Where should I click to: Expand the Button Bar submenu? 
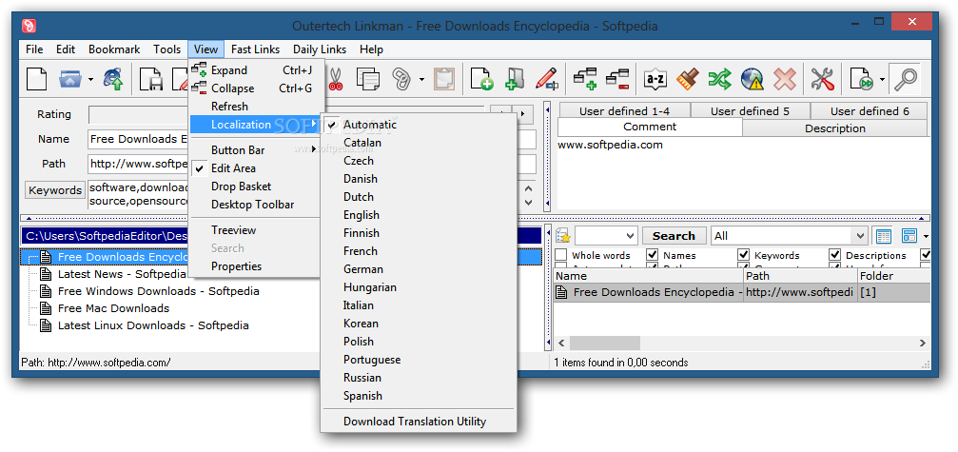tap(254, 149)
